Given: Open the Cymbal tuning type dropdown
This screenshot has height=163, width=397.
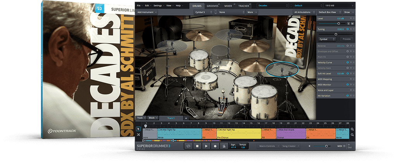Looking at the screenshot, I should point(327,39).
